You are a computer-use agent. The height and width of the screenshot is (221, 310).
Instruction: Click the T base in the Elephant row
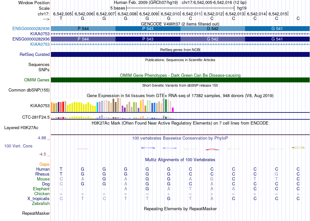(x=190, y=189)
